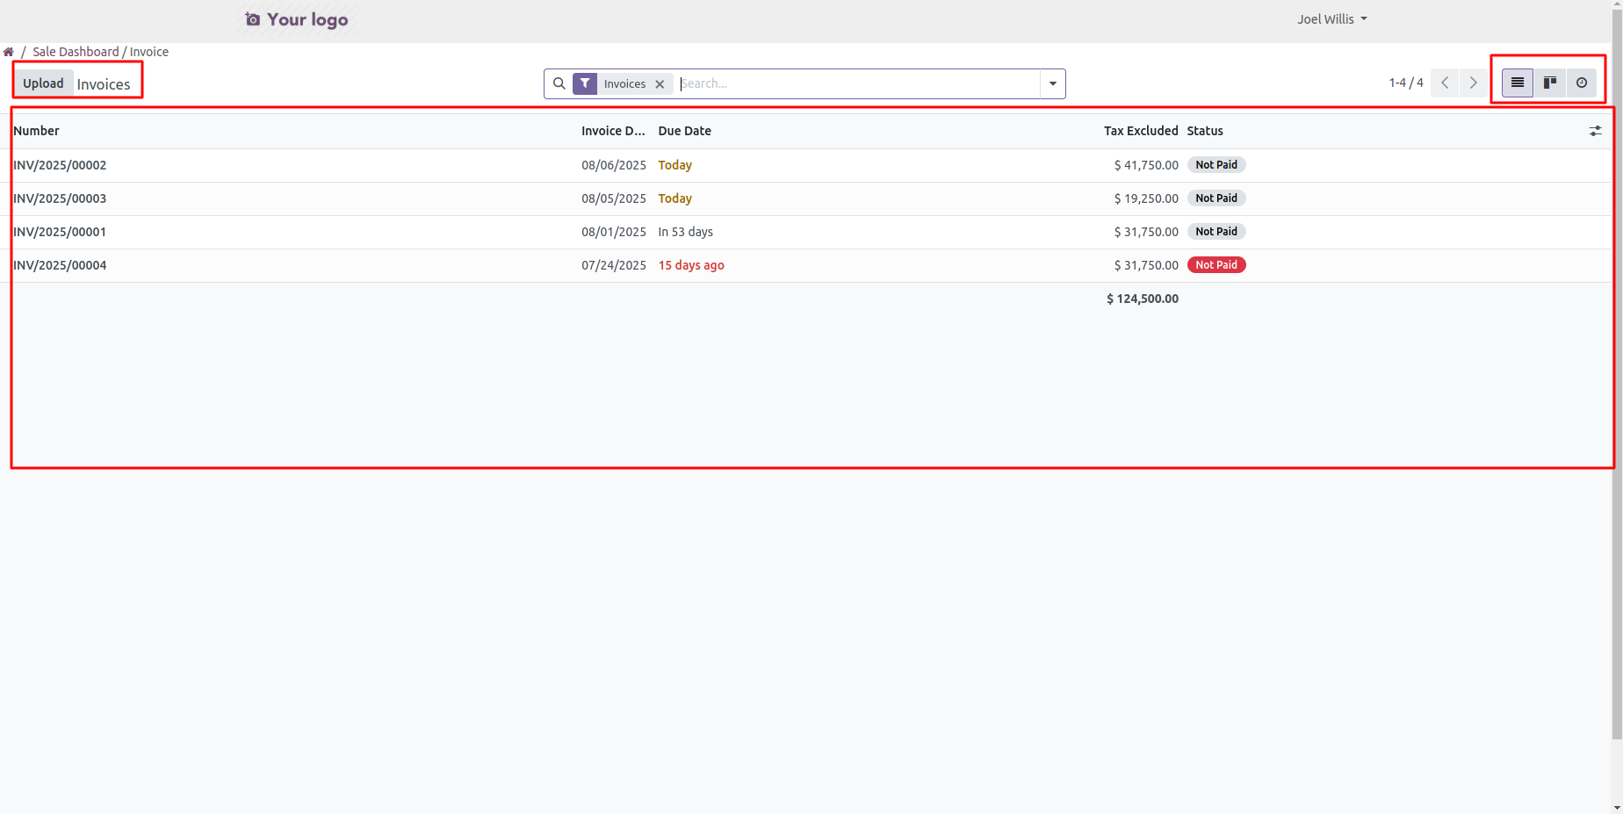Open invoice INV/2025/00003
Image resolution: width=1623 pixels, height=814 pixels.
tap(60, 198)
